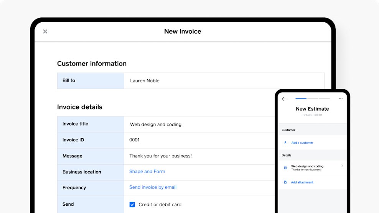Go back using the arrow in New Estimate
This screenshot has width=379, height=213.
click(284, 99)
